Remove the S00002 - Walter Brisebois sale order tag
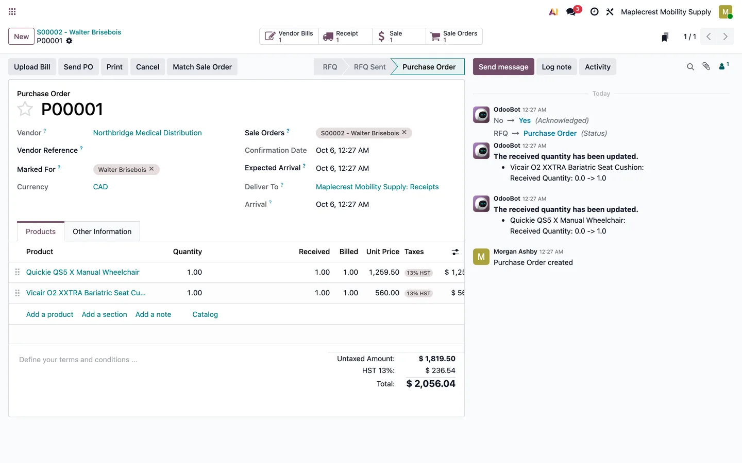The height and width of the screenshot is (463, 742). click(404, 132)
